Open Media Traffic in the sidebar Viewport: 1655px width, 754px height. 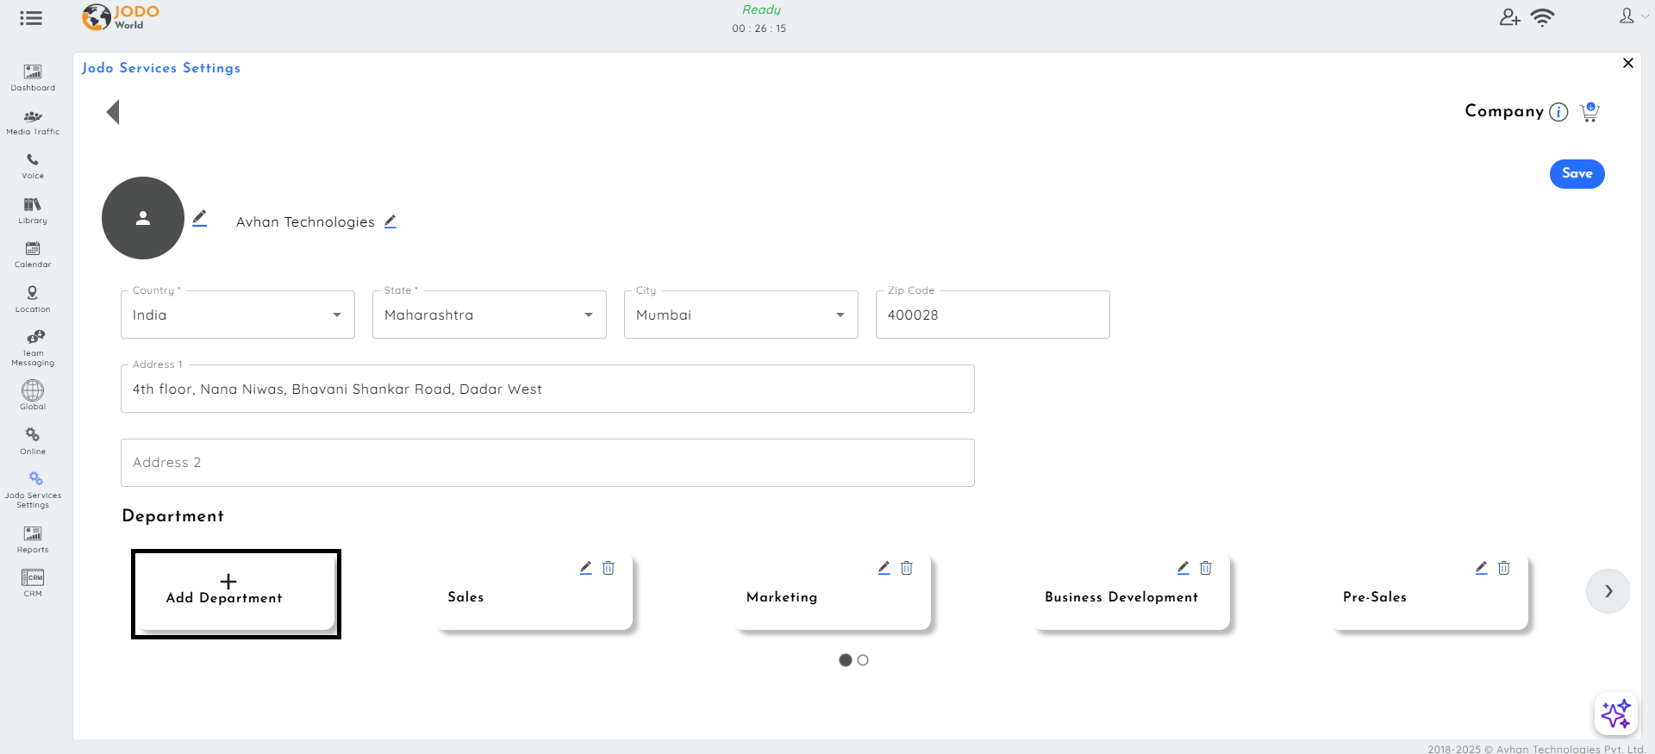click(x=33, y=122)
